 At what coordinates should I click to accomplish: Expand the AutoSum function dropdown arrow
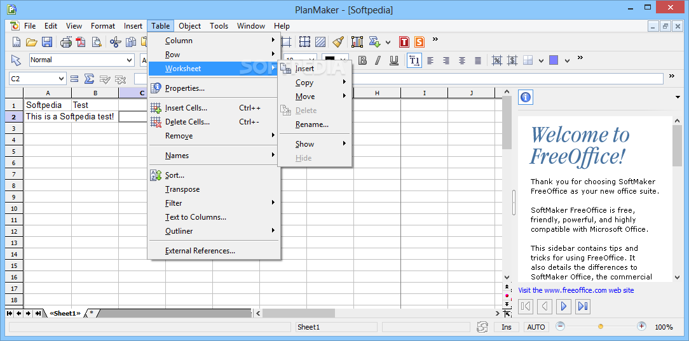388,43
